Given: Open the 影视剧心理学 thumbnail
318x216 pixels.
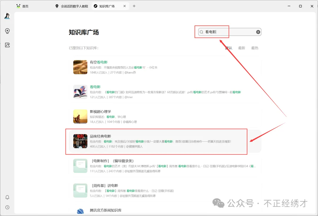Looking at the screenshot, I should click(80, 117).
